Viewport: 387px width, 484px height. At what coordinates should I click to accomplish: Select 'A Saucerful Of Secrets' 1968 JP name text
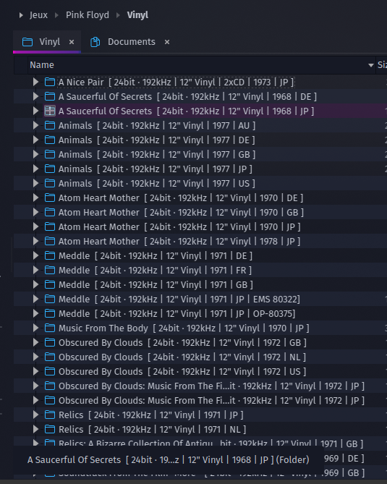186,111
